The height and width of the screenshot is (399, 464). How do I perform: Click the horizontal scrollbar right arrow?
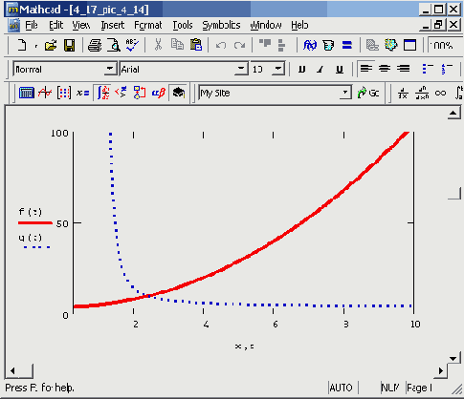[x=441, y=370]
